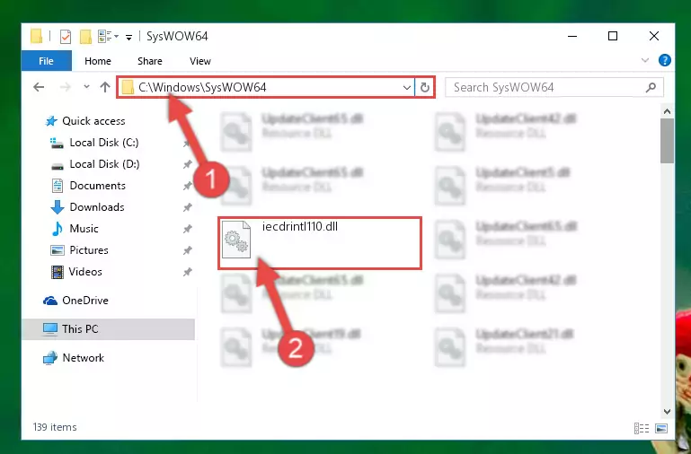Minimize the SysWOW64 window
This screenshot has width=691, height=454.
tap(572, 36)
